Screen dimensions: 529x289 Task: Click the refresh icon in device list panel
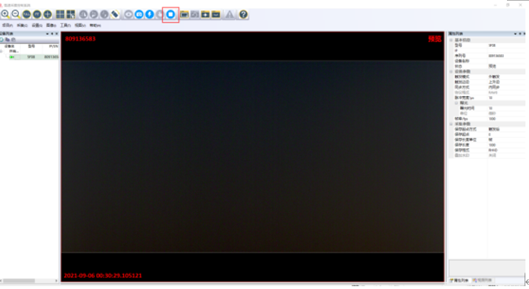point(1,39)
